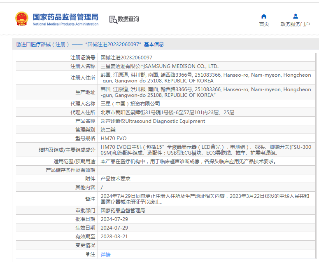
Task: Open the 数据查询 search icon
Action: click(113, 19)
